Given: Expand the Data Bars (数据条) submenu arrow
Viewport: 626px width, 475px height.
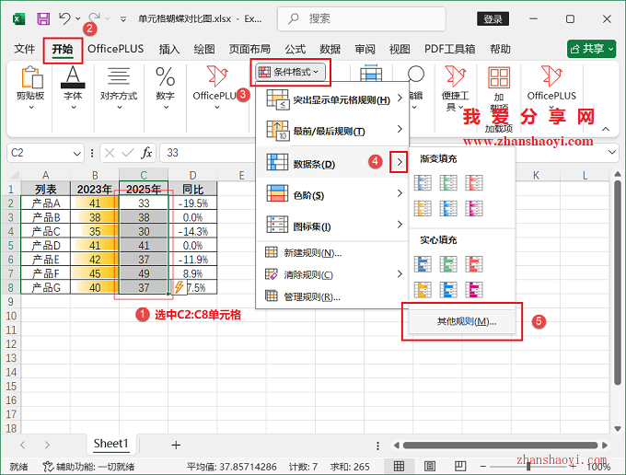Looking at the screenshot, I should point(399,163).
